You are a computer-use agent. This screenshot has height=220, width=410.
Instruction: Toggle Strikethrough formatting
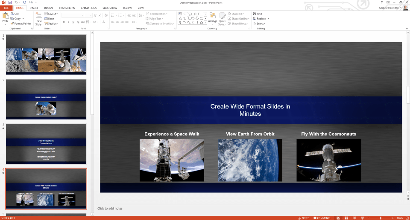[83, 22]
